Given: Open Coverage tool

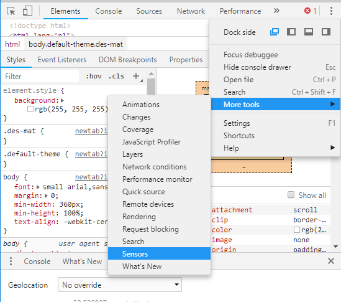Looking at the screenshot, I should coord(159,130).
